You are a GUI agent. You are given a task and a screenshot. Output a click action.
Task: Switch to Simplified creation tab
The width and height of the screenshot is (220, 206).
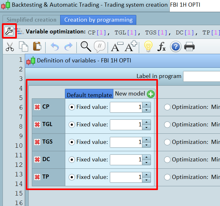tap(32, 20)
